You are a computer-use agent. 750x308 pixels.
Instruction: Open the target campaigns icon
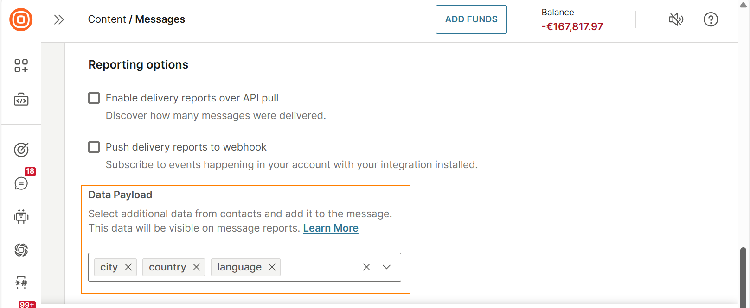(21, 150)
